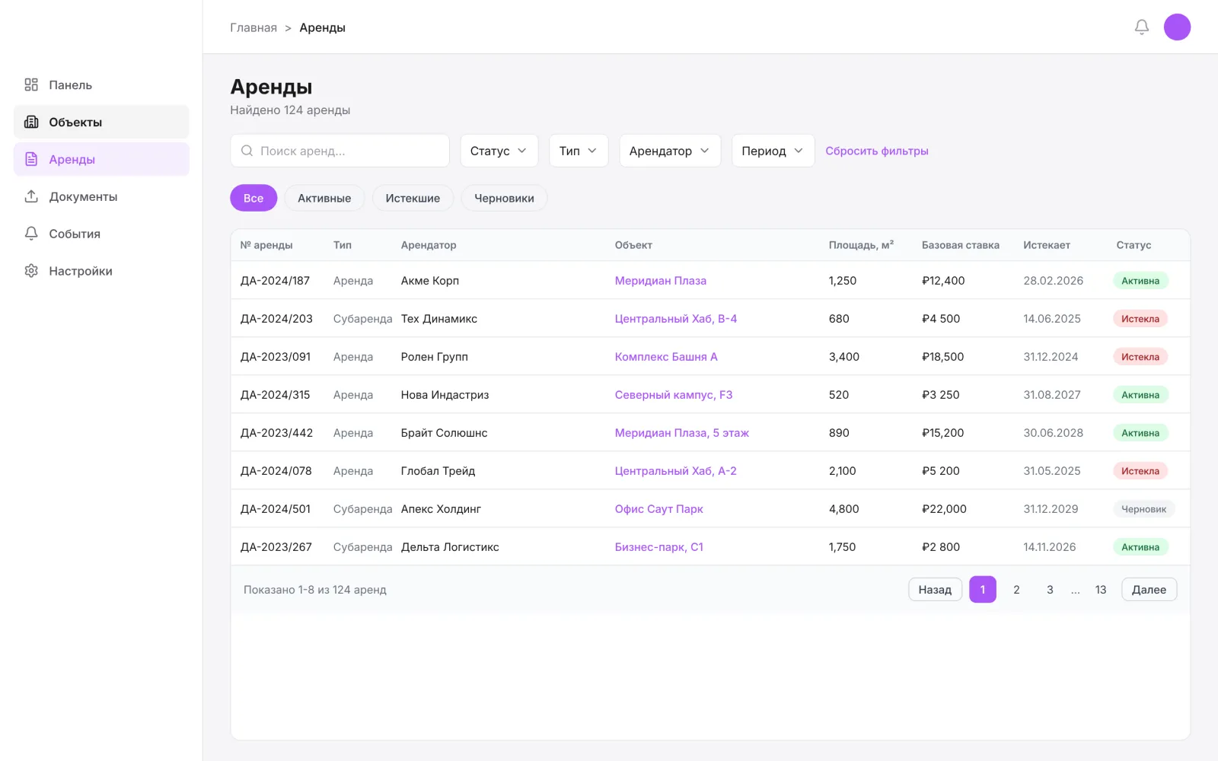
Task: Click the Далее pagination button
Action: [1149, 590]
